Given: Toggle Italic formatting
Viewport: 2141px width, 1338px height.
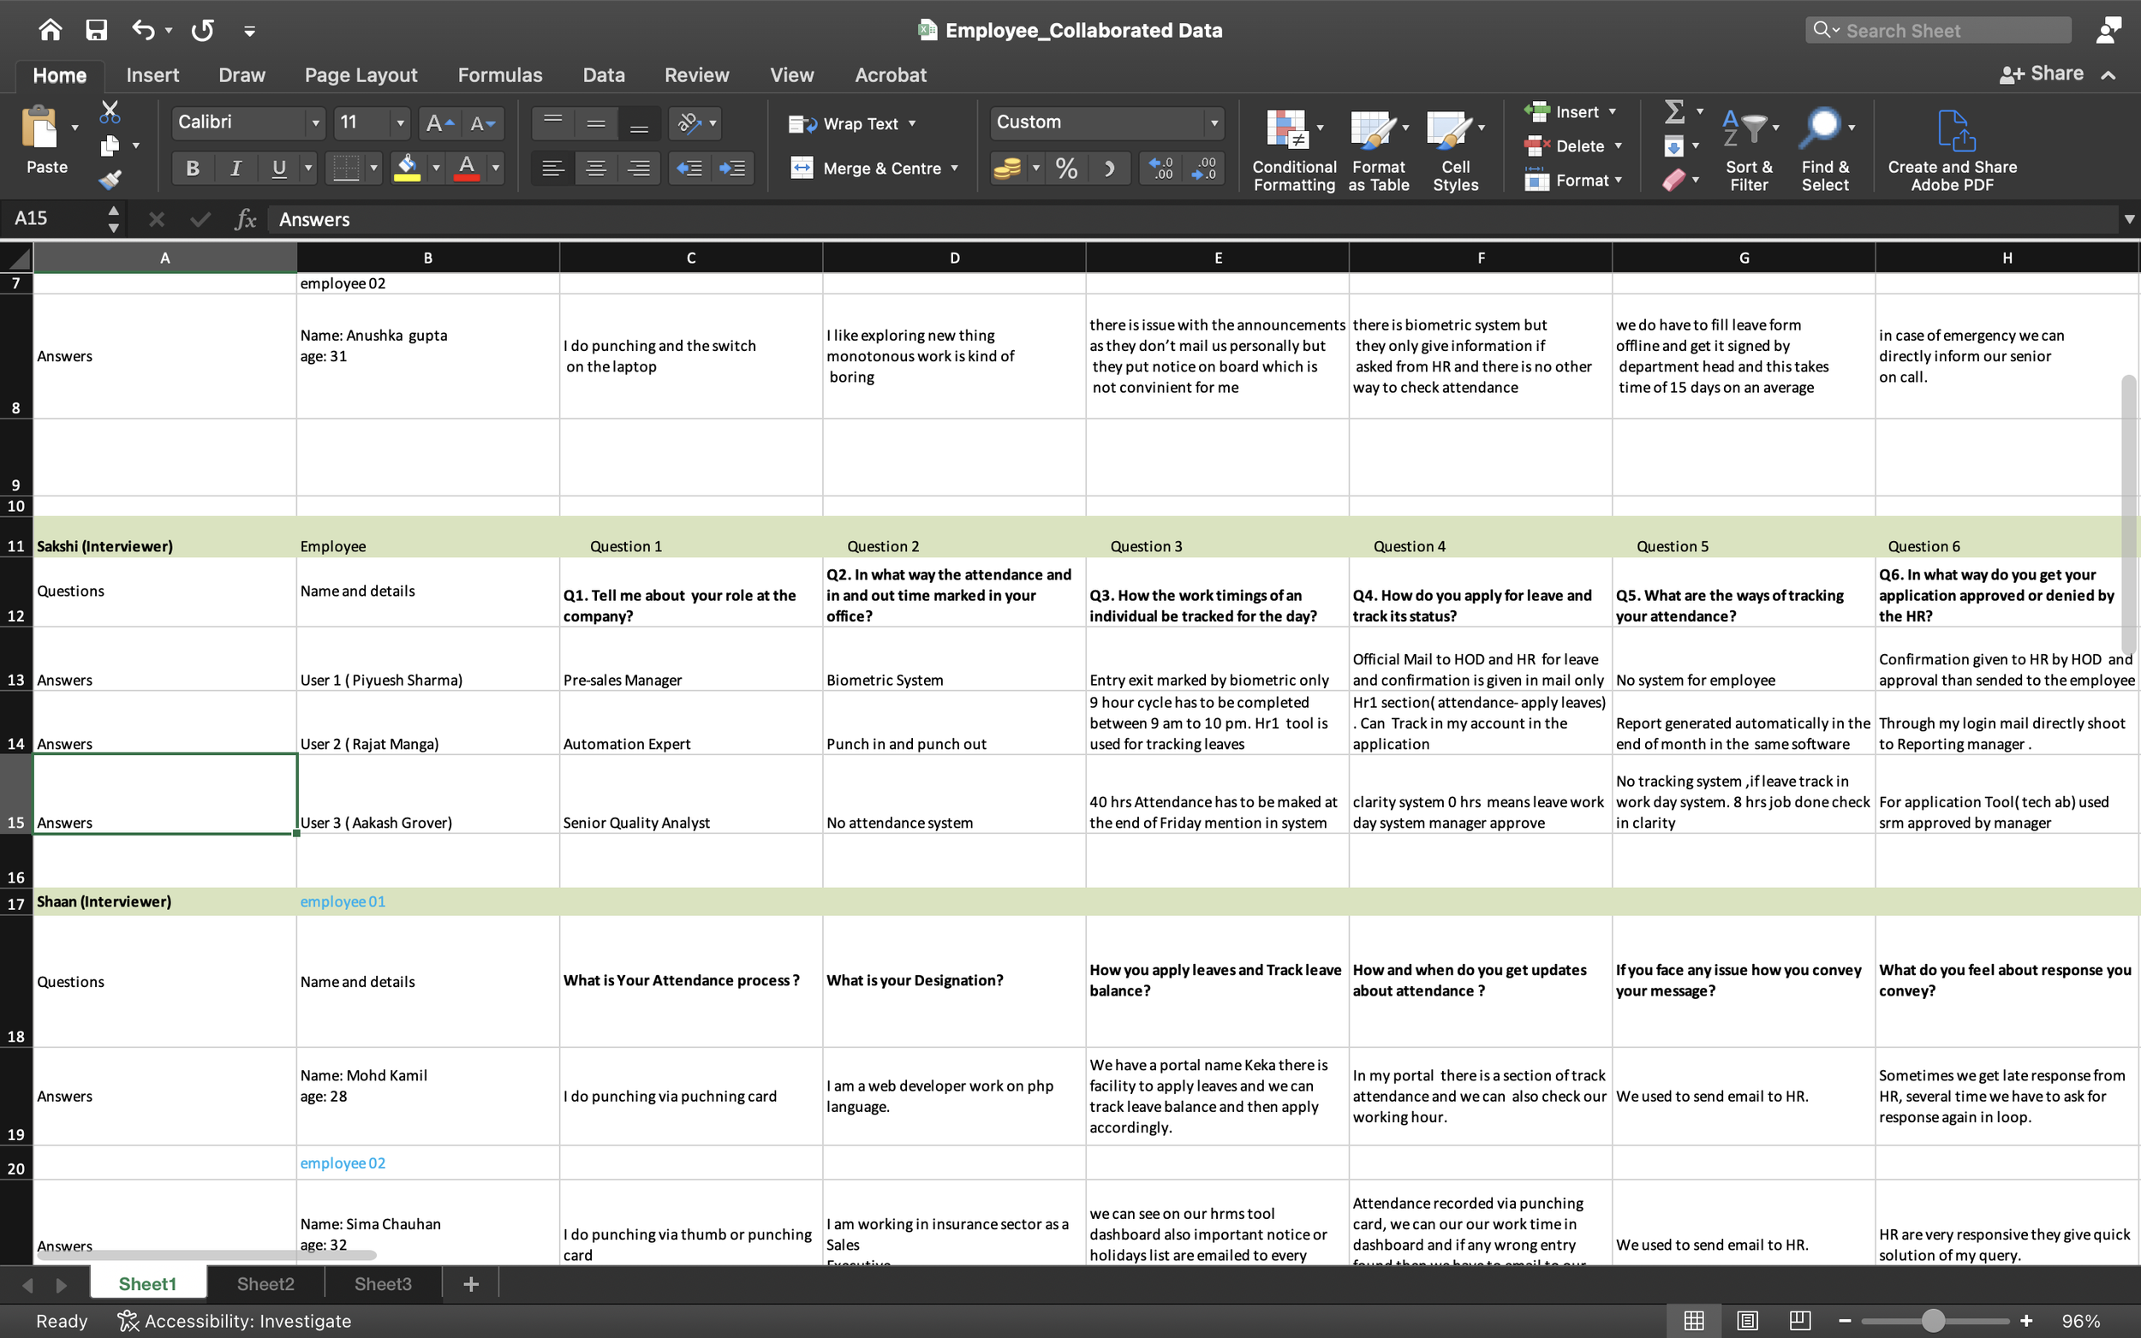Looking at the screenshot, I should [236, 168].
